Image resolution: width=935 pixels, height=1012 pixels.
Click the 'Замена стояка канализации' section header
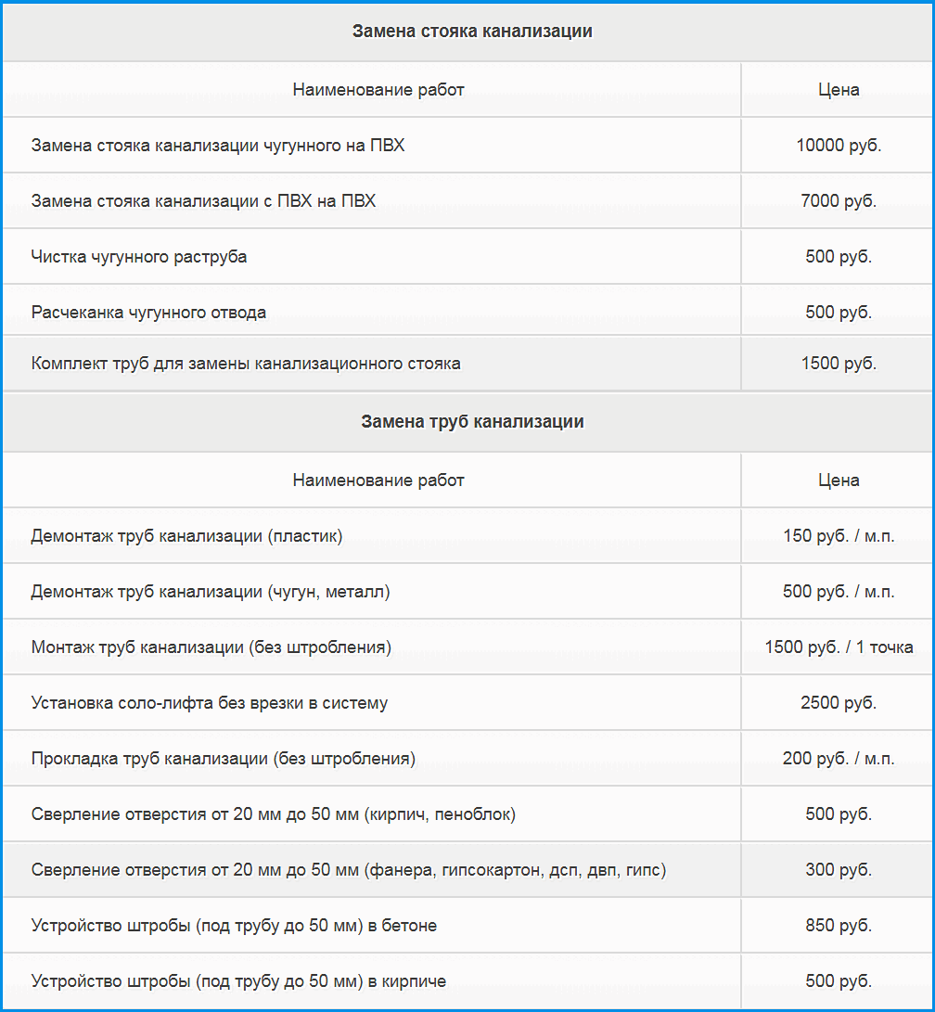[471, 32]
